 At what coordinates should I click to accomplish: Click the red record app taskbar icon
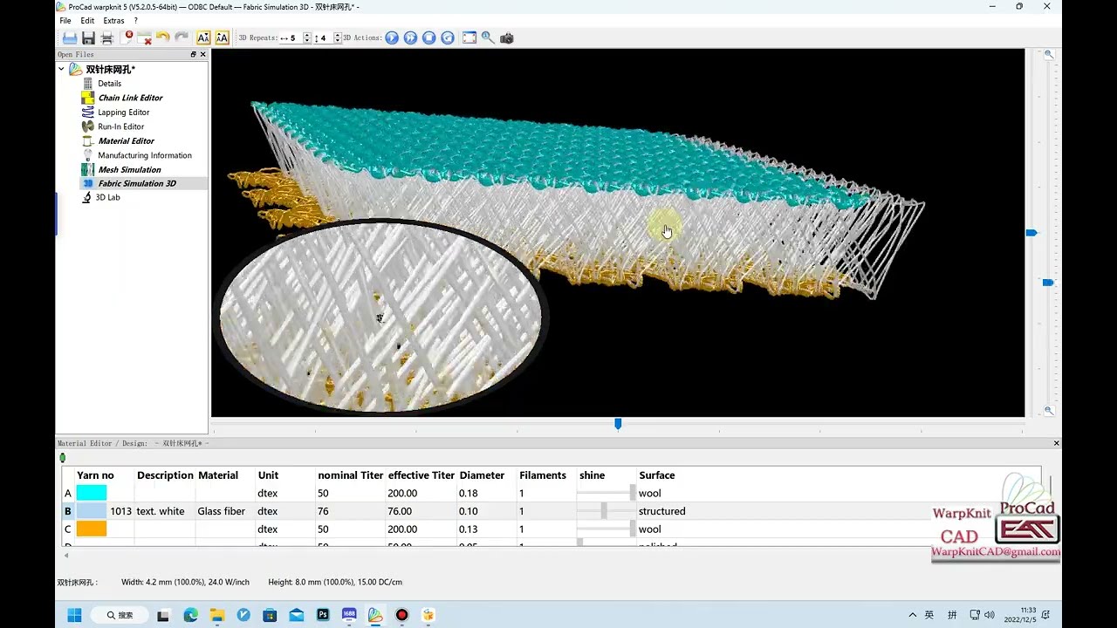(401, 615)
